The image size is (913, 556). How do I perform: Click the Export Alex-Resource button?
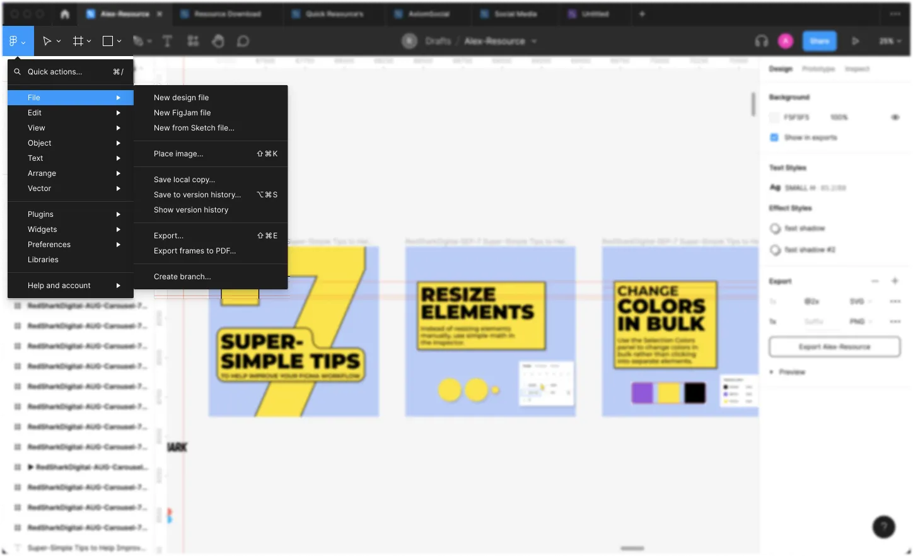834,347
